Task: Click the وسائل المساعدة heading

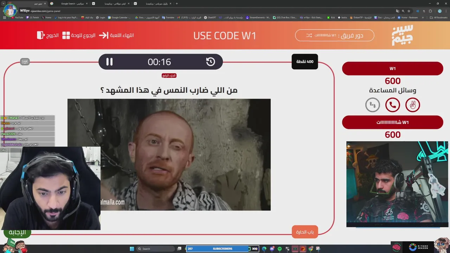Action: coord(393,90)
